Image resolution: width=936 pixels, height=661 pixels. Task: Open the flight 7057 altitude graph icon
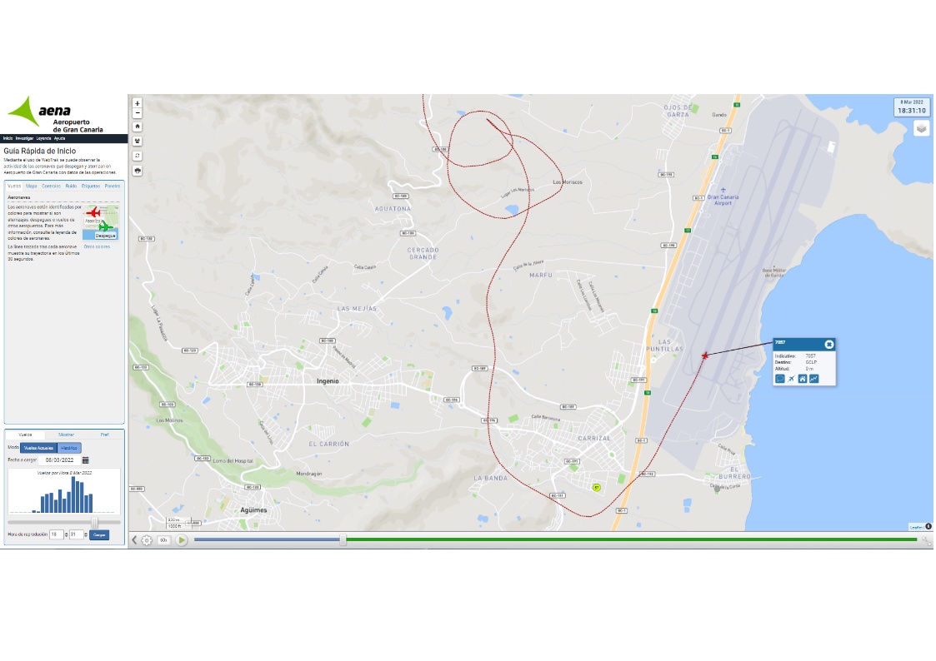[x=813, y=379]
